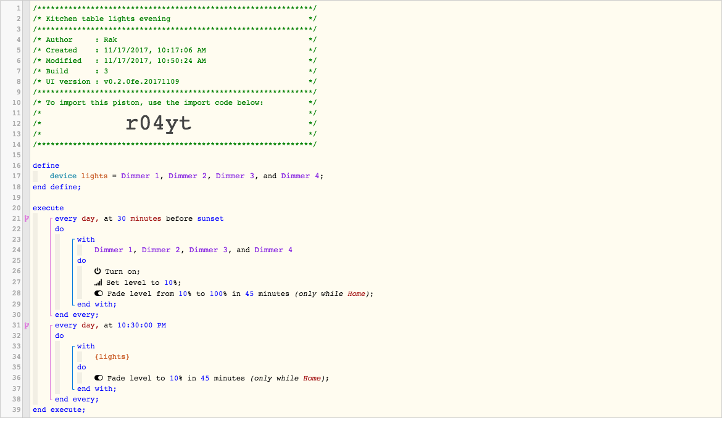Click the do keyword on line 35
The height and width of the screenshot is (423, 727).
click(x=81, y=368)
